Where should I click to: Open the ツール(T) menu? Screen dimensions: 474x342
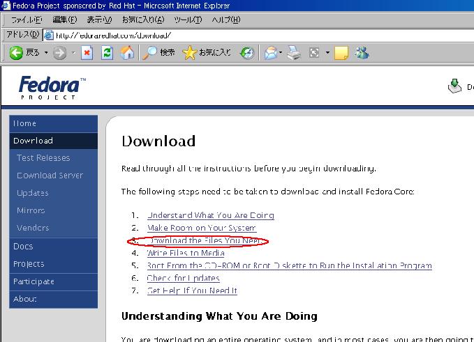(x=188, y=20)
